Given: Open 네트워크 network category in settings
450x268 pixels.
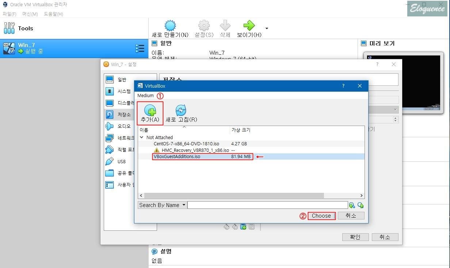Looking at the screenshot, I should pyautogui.click(x=119, y=138).
